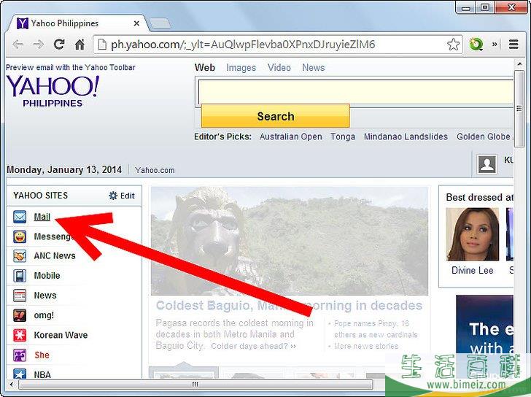This screenshot has width=531, height=397.
Task: Click the NBA star icon
Action: [x=20, y=374]
